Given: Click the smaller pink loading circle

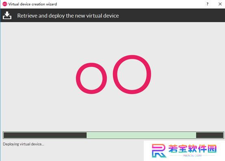Looking at the screenshot, I should [91, 78].
